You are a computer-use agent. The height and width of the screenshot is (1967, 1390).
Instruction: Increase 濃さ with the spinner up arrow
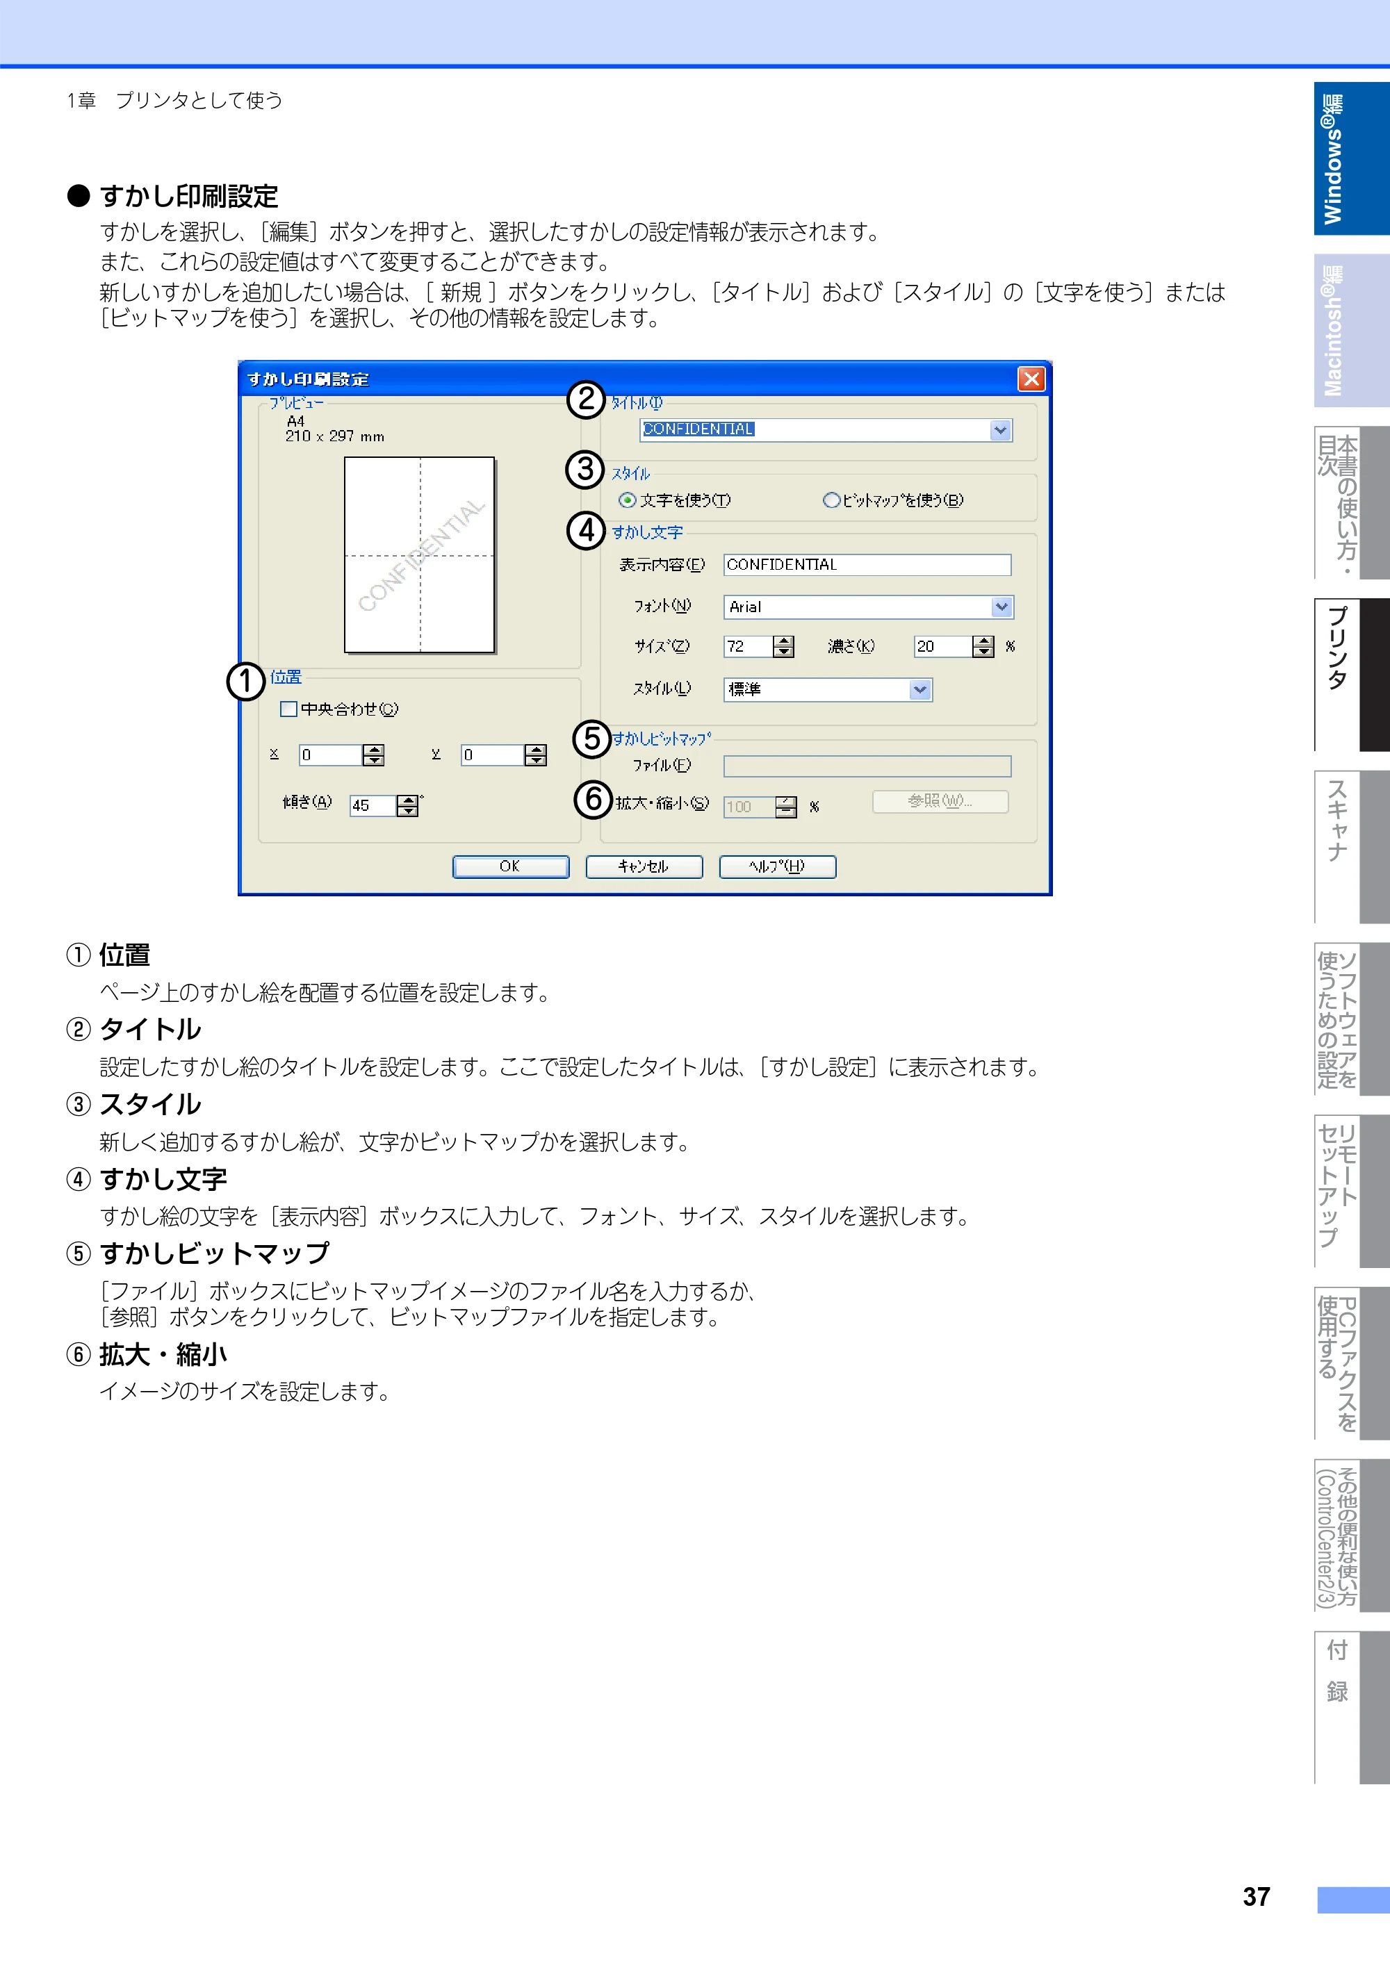pyautogui.click(x=984, y=641)
